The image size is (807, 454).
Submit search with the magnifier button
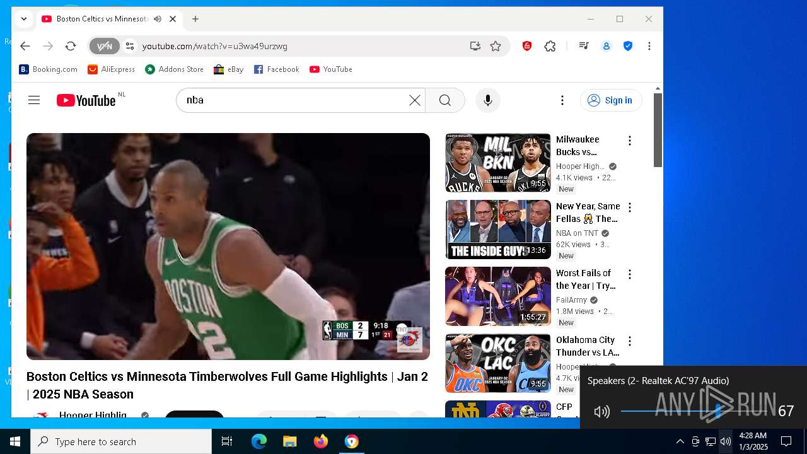tap(445, 100)
